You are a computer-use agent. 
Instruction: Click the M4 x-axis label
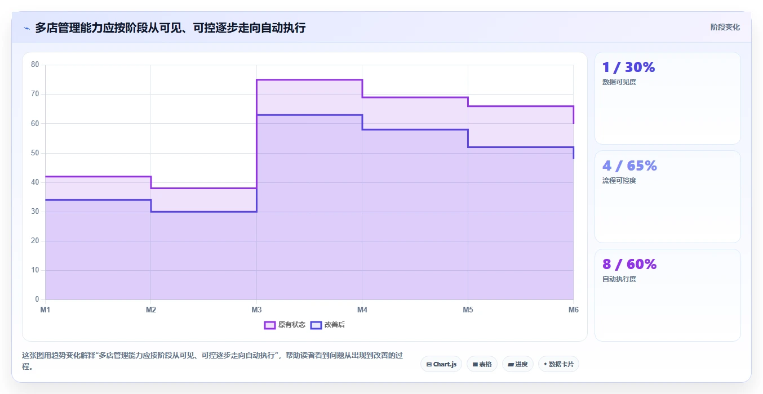[x=362, y=310]
